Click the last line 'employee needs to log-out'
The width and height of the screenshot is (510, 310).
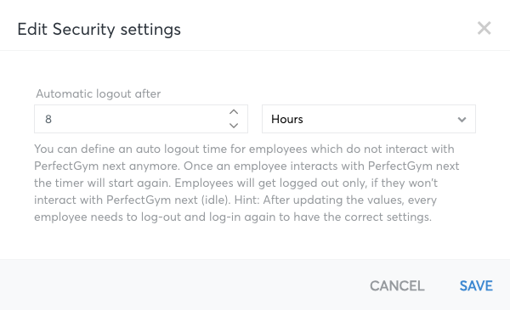(233, 217)
